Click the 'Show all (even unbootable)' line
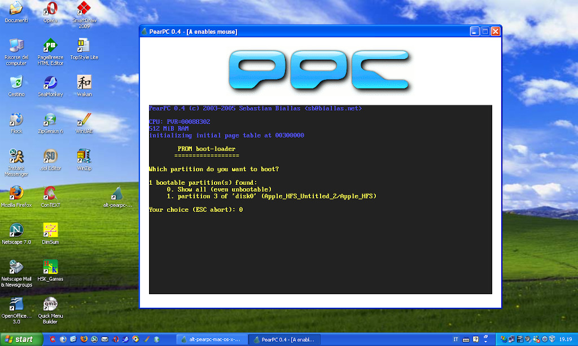578x346 pixels. click(x=219, y=189)
